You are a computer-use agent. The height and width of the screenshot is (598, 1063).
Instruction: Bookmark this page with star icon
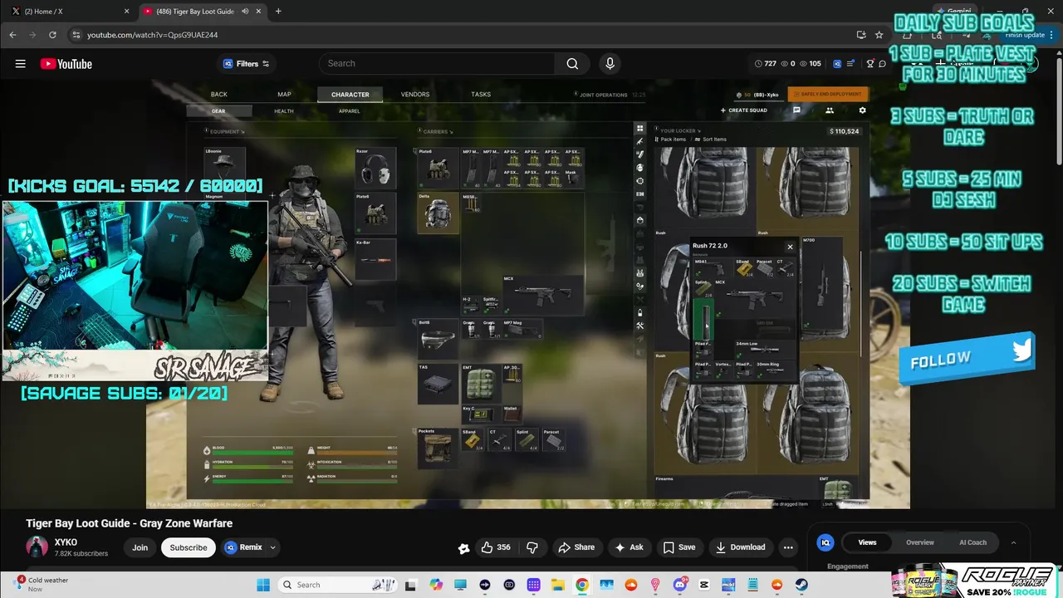(879, 35)
